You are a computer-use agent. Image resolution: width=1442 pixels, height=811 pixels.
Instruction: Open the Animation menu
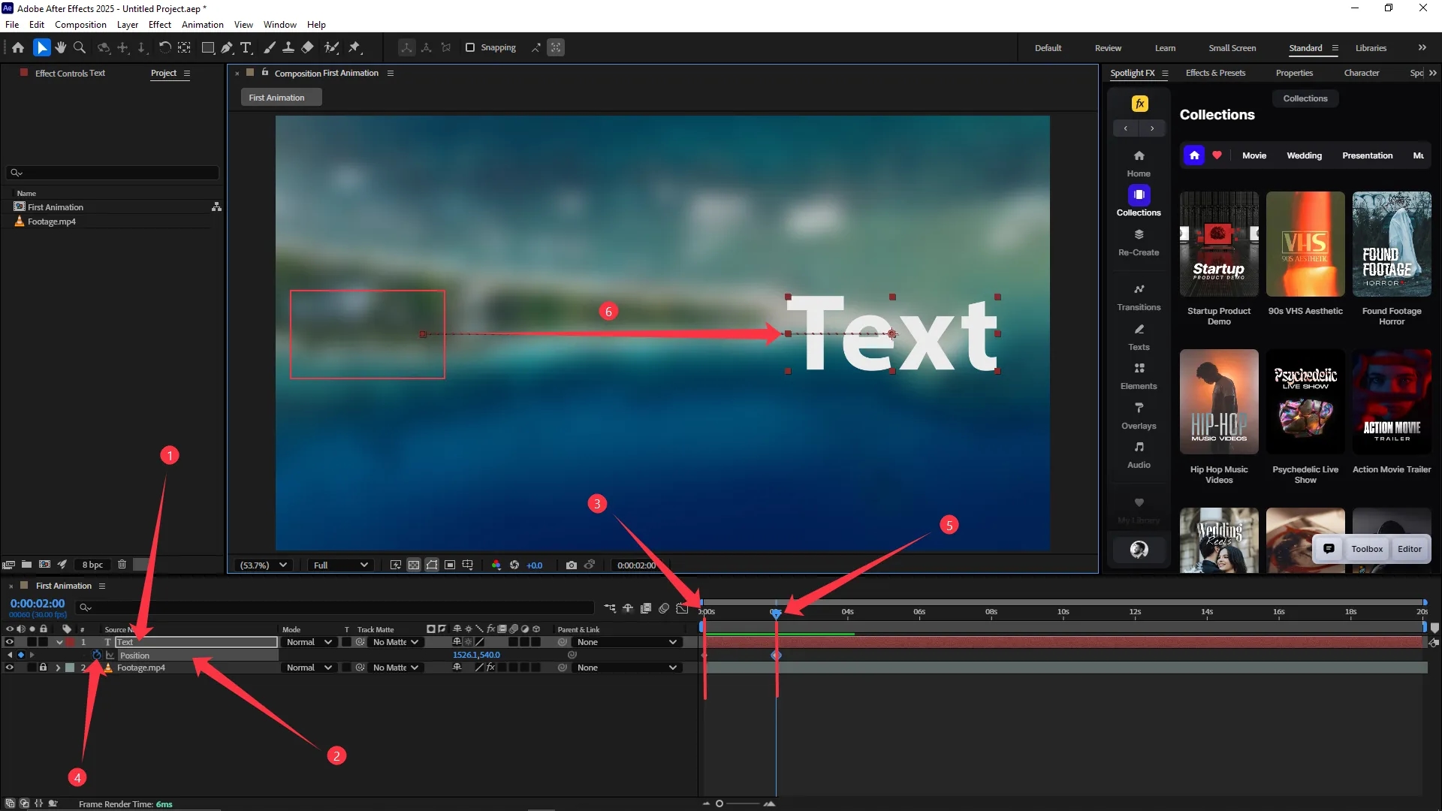click(x=203, y=24)
